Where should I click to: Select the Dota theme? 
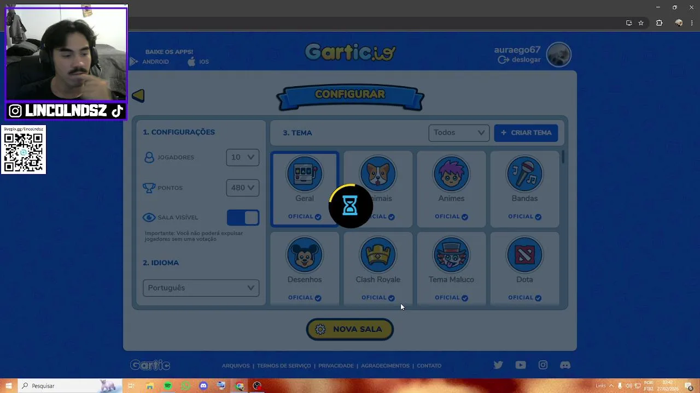point(524,269)
